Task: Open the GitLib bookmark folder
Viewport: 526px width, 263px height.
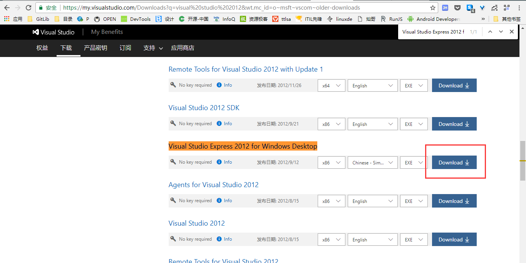Action: [x=38, y=19]
